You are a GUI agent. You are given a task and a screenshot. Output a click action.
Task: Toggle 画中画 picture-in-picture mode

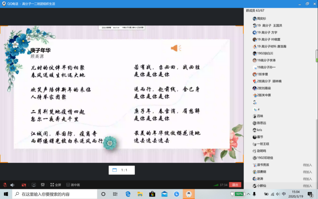[x=73, y=185]
